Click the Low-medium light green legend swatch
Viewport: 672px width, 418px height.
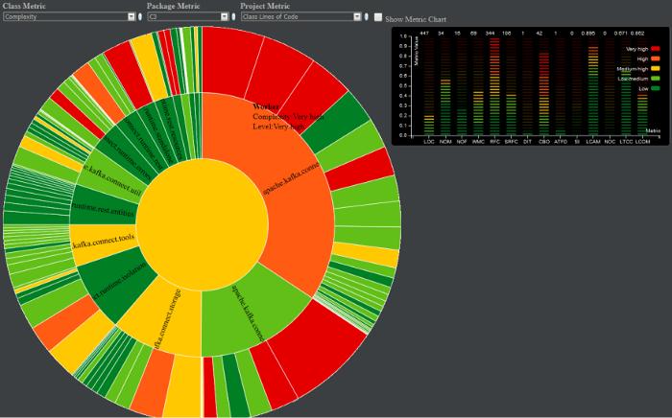tap(656, 79)
